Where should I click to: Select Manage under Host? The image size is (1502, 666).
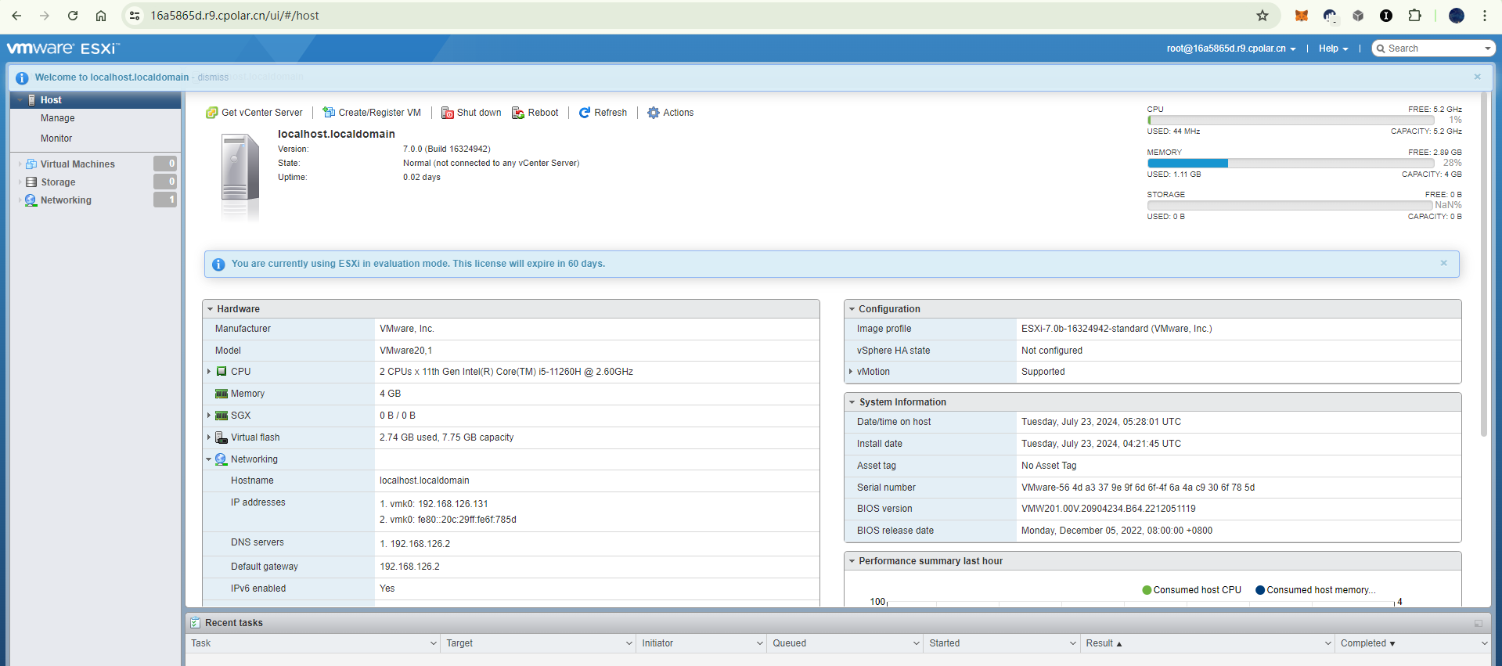pyautogui.click(x=58, y=118)
